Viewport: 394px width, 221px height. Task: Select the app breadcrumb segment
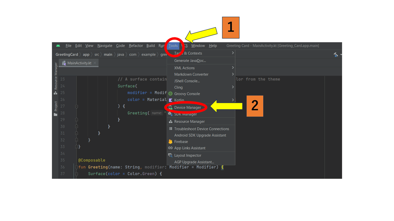pos(86,55)
